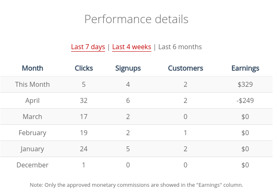Click the $329 earnings value
This screenshot has height=193, width=275.
[245, 84]
